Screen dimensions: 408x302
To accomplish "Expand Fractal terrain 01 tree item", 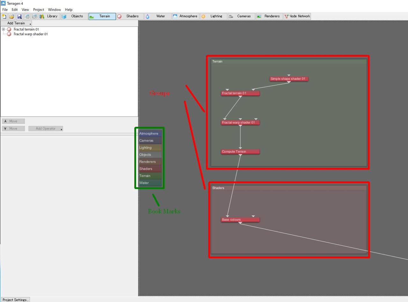I will point(4,29).
